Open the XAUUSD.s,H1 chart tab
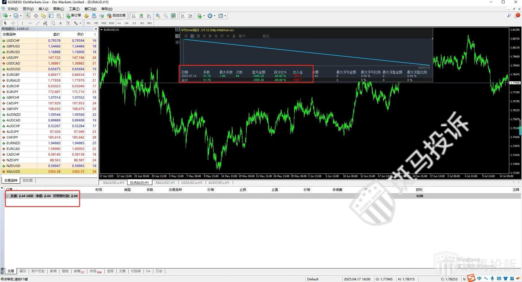The height and width of the screenshot is (282, 522). (x=113, y=182)
